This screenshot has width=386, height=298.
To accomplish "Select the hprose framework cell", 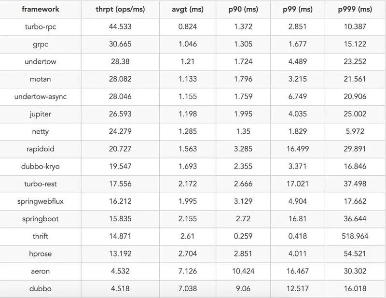I will click(41, 254).
